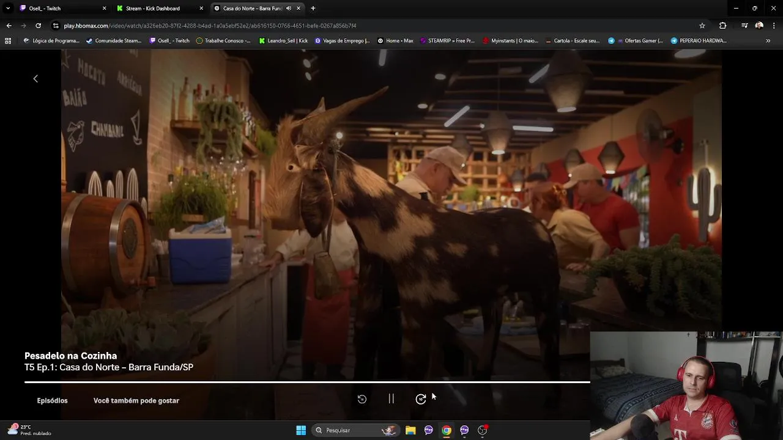Bookmark this page with the star
The image size is (783, 440).
pos(702,26)
